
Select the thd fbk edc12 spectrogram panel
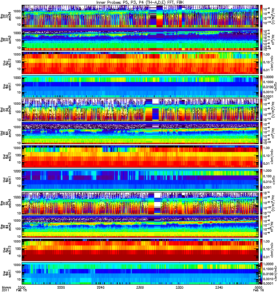pyautogui.click(x=140, y=156)
